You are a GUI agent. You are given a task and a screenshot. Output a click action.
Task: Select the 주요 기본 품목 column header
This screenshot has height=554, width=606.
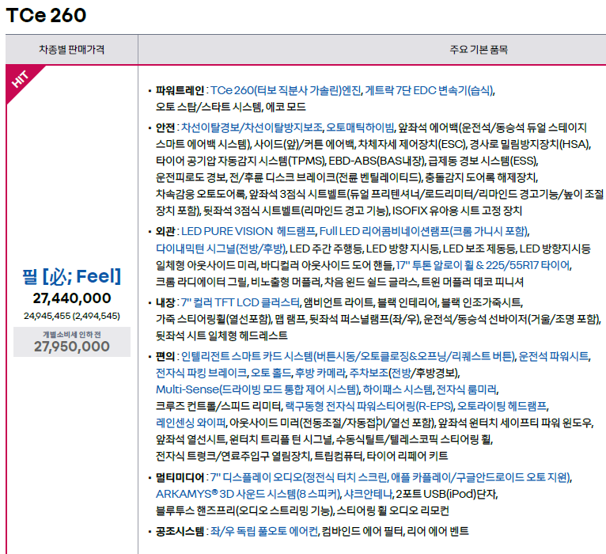[479, 50]
